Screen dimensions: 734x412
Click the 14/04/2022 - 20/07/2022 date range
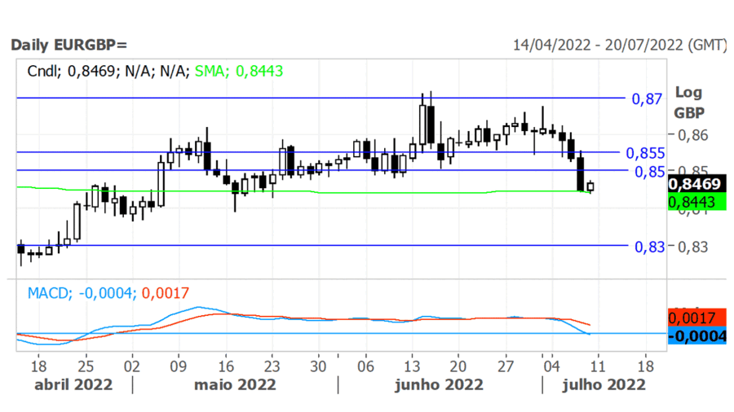(619, 45)
